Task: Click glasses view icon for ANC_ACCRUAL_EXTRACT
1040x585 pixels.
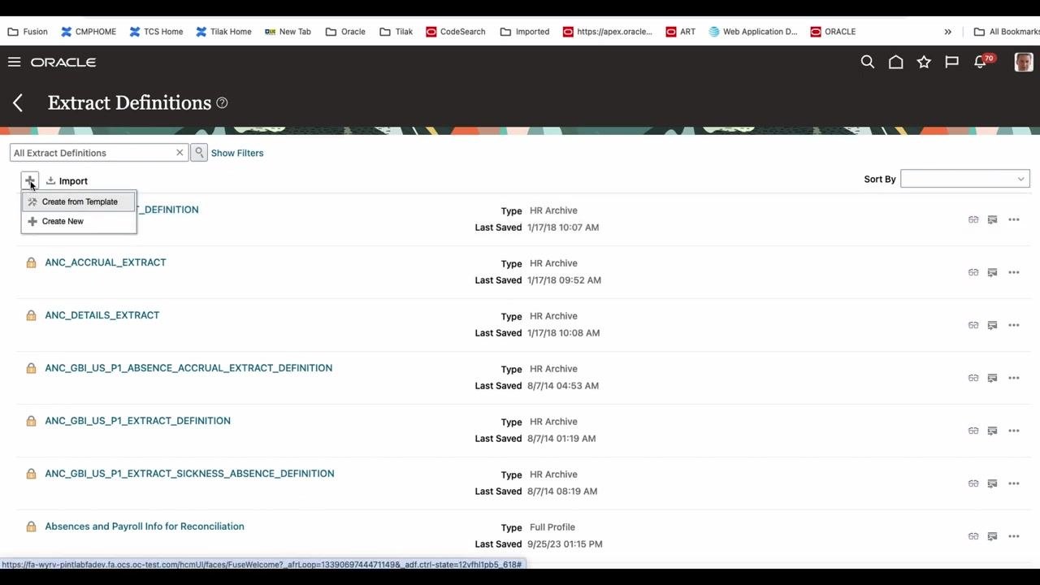Action: click(973, 272)
